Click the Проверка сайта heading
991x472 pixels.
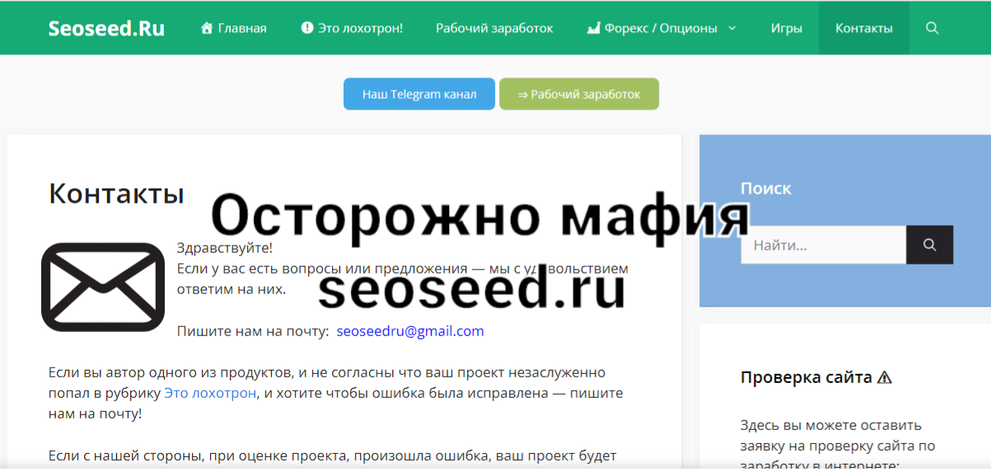tap(806, 377)
